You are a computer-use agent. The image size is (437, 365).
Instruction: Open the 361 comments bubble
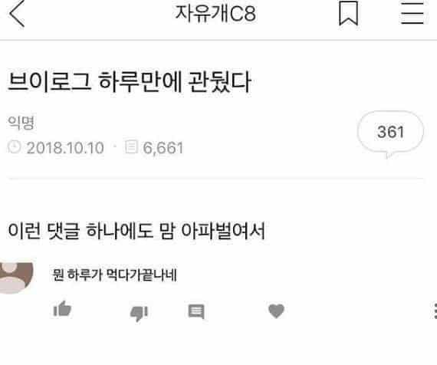click(x=390, y=134)
